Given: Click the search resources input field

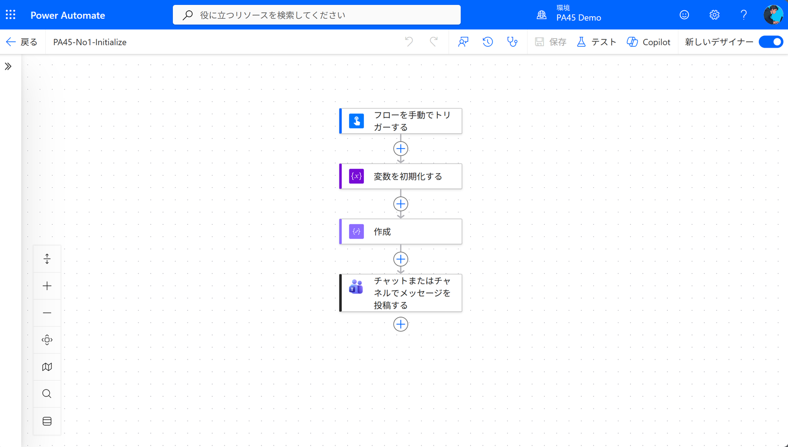Looking at the screenshot, I should coord(317,15).
